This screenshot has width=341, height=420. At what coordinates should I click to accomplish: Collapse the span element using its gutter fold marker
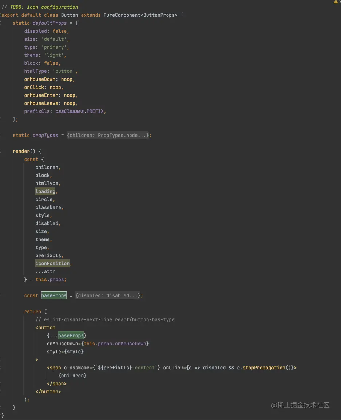click(1, 368)
